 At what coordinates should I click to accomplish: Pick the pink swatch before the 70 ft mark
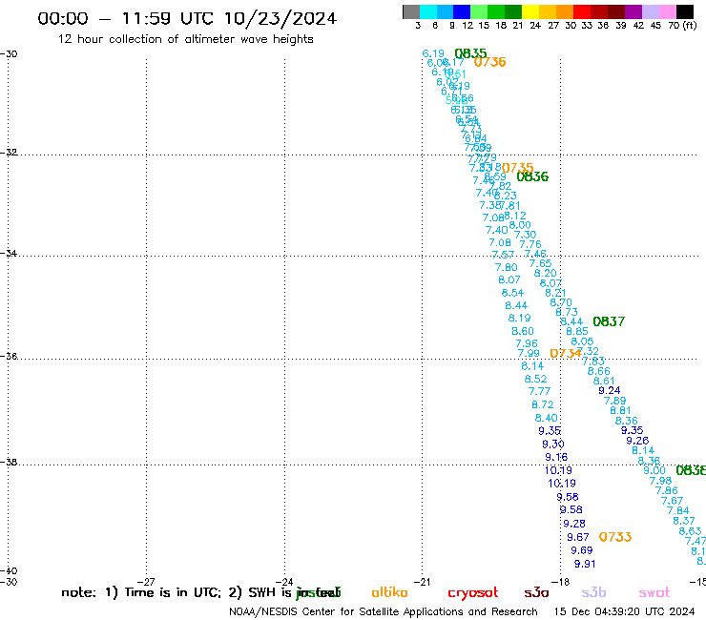[667, 11]
